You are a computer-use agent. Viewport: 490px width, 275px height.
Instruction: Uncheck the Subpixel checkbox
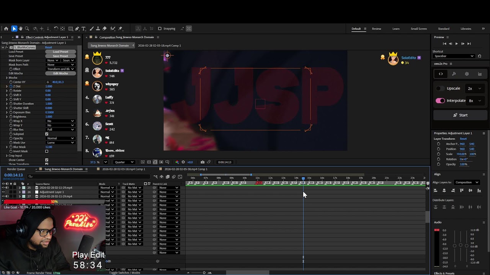point(47,134)
